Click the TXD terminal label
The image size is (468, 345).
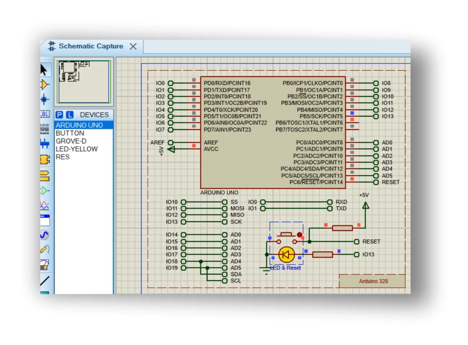click(x=341, y=209)
